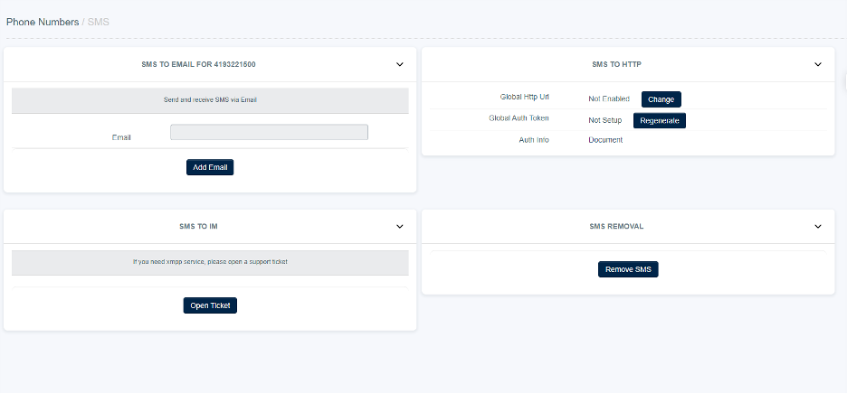The height and width of the screenshot is (394, 847).
Task: Click the SMS to Email panel title
Action: point(209,64)
